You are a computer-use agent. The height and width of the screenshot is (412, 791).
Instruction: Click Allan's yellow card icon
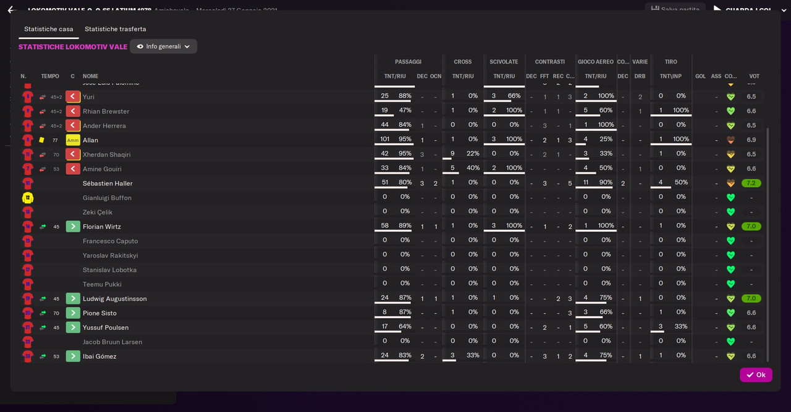(42, 140)
